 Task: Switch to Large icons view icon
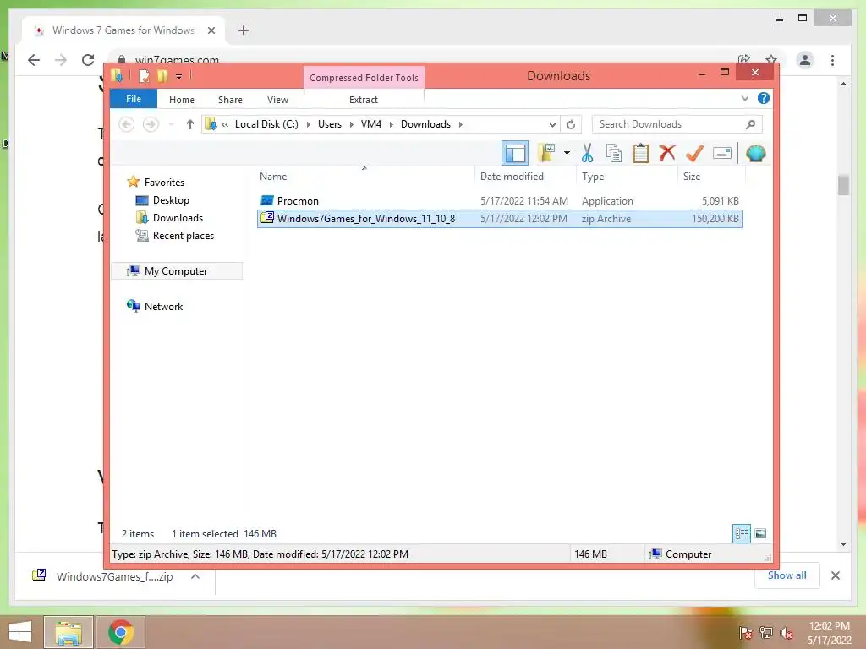tap(760, 533)
